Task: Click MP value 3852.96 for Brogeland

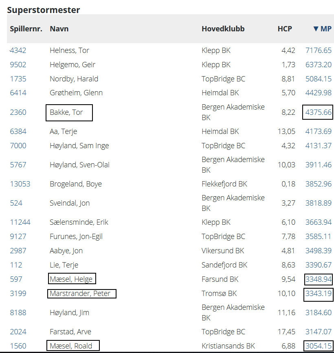Action: point(319,184)
